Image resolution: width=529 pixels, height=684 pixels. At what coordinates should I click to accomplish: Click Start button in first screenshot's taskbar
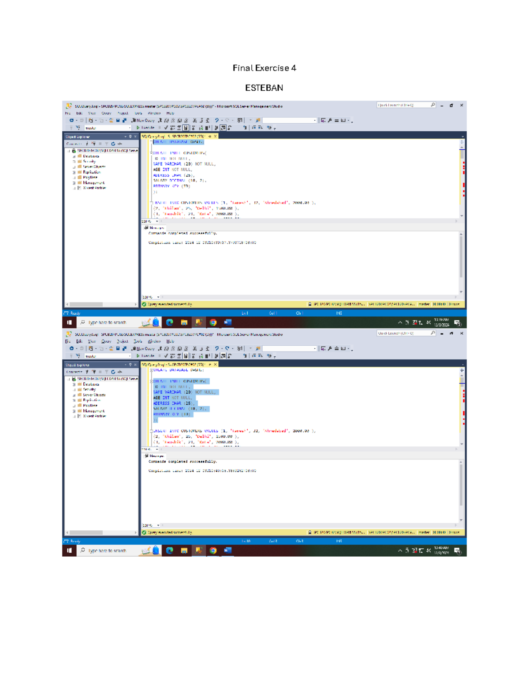tap(69, 322)
